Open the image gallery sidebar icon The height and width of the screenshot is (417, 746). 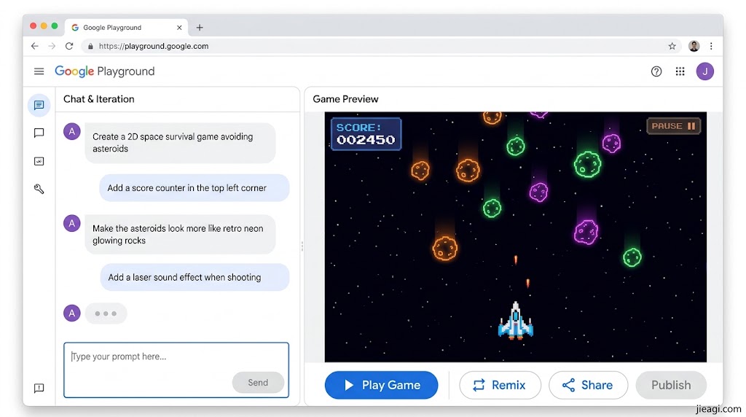pyautogui.click(x=39, y=161)
